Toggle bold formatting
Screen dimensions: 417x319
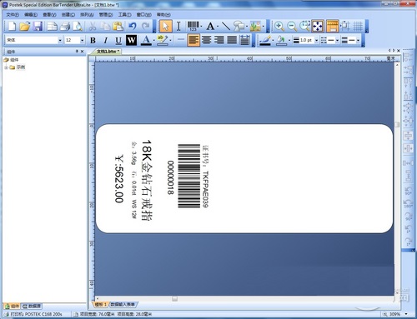[x=93, y=41]
